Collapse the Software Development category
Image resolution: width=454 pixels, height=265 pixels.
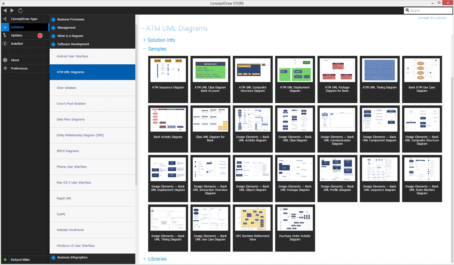coord(53,44)
